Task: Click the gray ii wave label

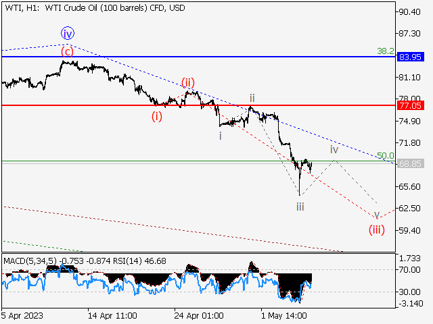Action: point(252,98)
